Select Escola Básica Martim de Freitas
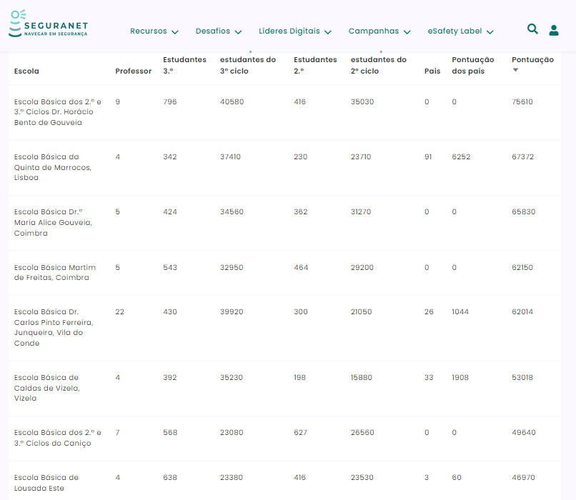The height and width of the screenshot is (500, 576). click(55, 272)
